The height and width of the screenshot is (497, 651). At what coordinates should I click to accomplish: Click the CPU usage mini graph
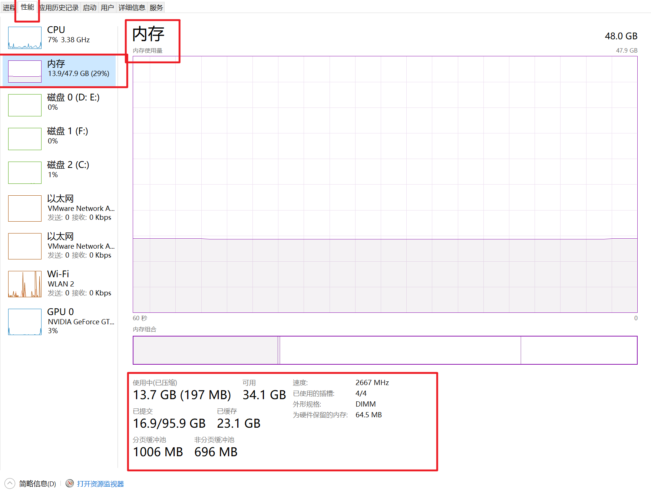coord(25,38)
